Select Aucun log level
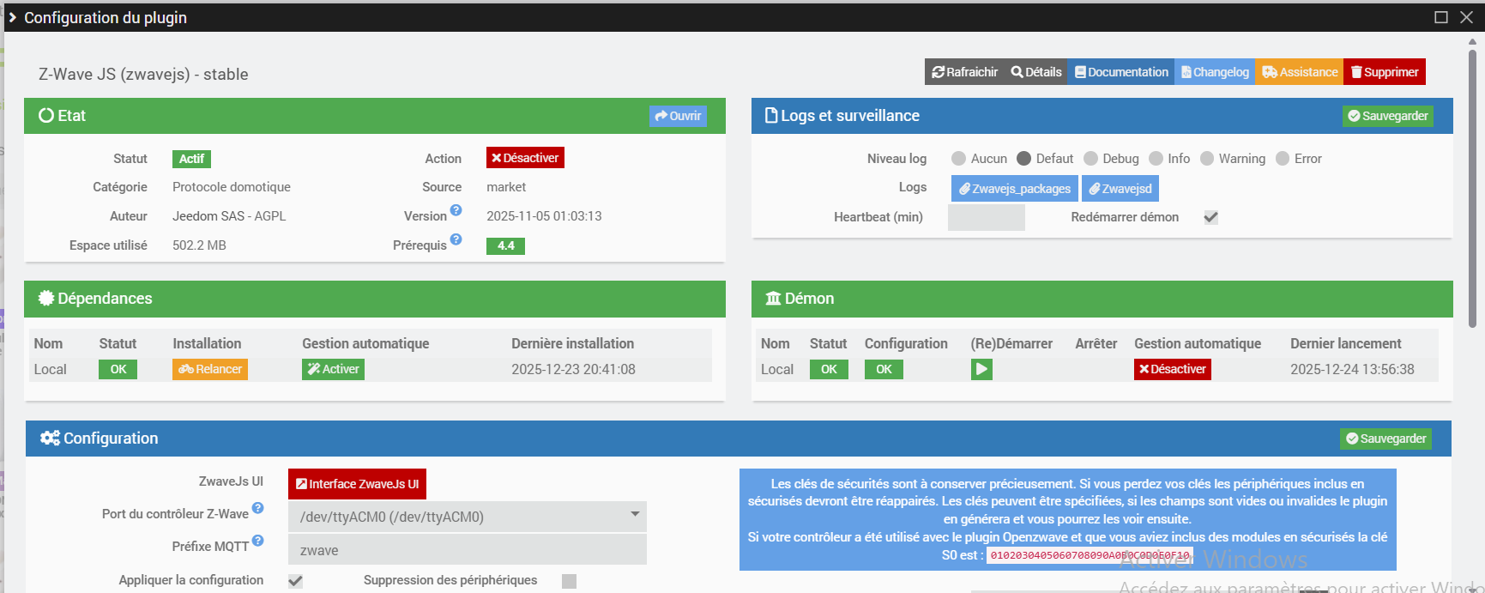The image size is (1485, 593). (959, 159)
